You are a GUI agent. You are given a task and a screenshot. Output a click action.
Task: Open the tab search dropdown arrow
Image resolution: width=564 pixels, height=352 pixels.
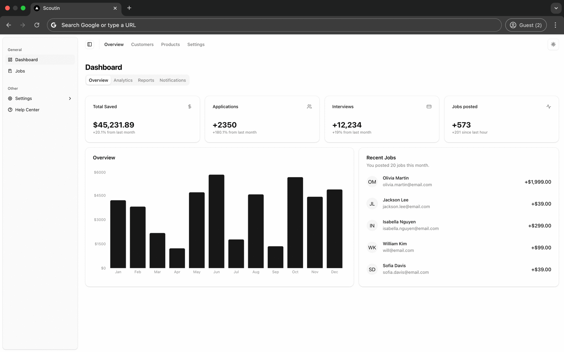coord(556,8)
